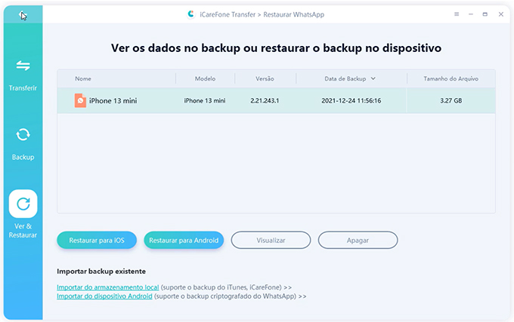The width and height of the screenshot is (514, 322).
Task: Click the date cell 2021-12-24 11:56:16
Action: [351, 101]
